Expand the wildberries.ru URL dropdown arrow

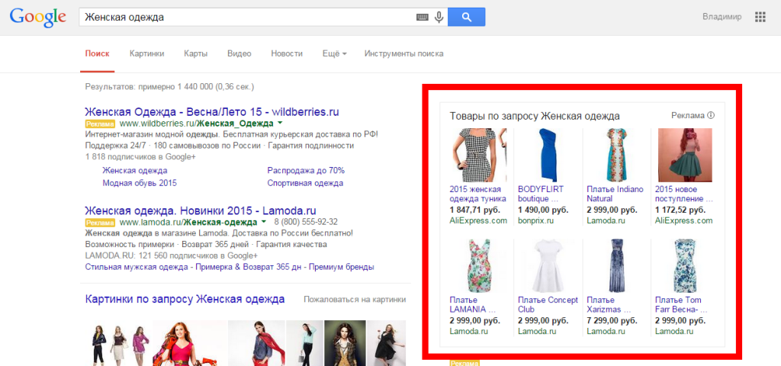click(280, 123)
